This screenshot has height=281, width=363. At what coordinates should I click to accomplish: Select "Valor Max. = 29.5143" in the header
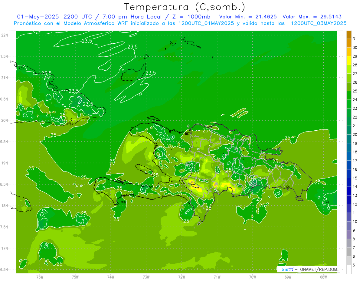(x=312, y=17)
